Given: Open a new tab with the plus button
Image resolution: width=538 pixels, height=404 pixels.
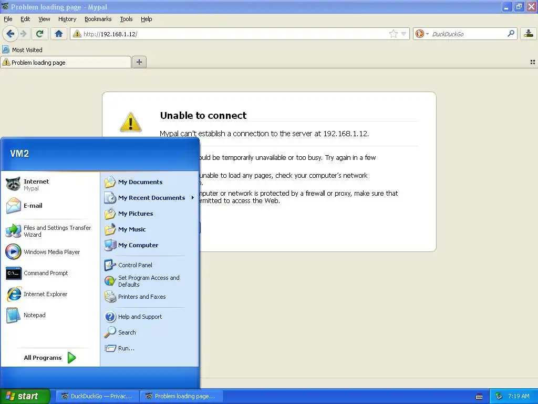Looking at the screenshot, I should [x=139, y=62].
